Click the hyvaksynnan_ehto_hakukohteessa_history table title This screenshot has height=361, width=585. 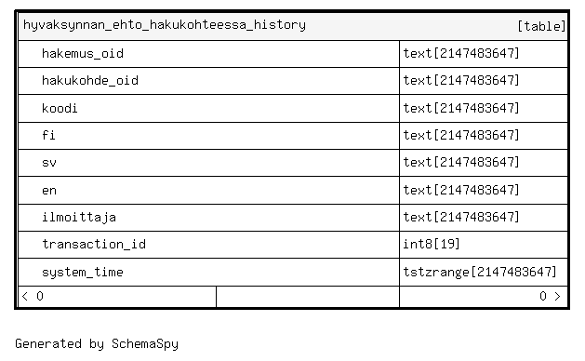coord(165,25)
